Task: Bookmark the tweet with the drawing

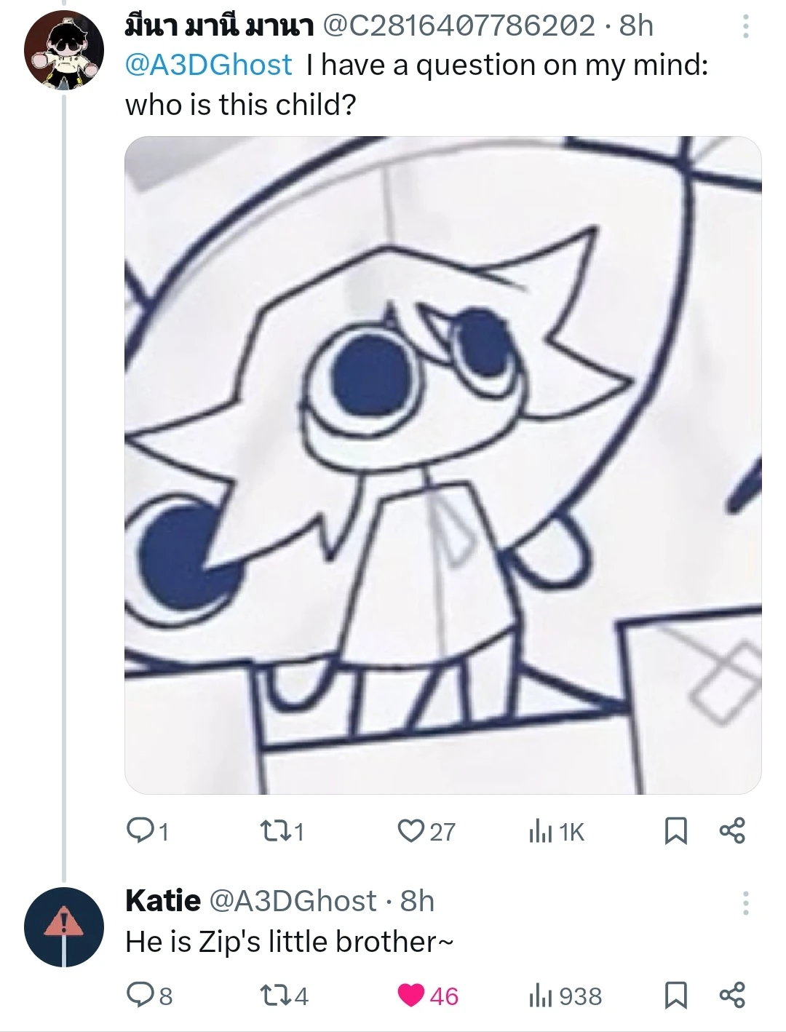Action: pos(676,830)
